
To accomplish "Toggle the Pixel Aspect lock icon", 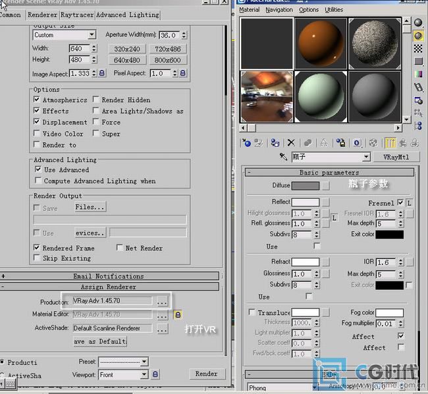I will pos(183,73).
